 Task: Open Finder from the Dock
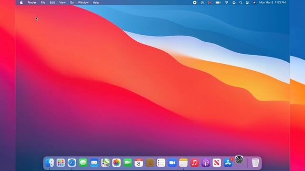point(50,162)
